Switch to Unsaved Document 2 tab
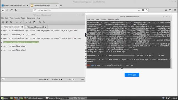The image size is (178, 100). (36, 27)
